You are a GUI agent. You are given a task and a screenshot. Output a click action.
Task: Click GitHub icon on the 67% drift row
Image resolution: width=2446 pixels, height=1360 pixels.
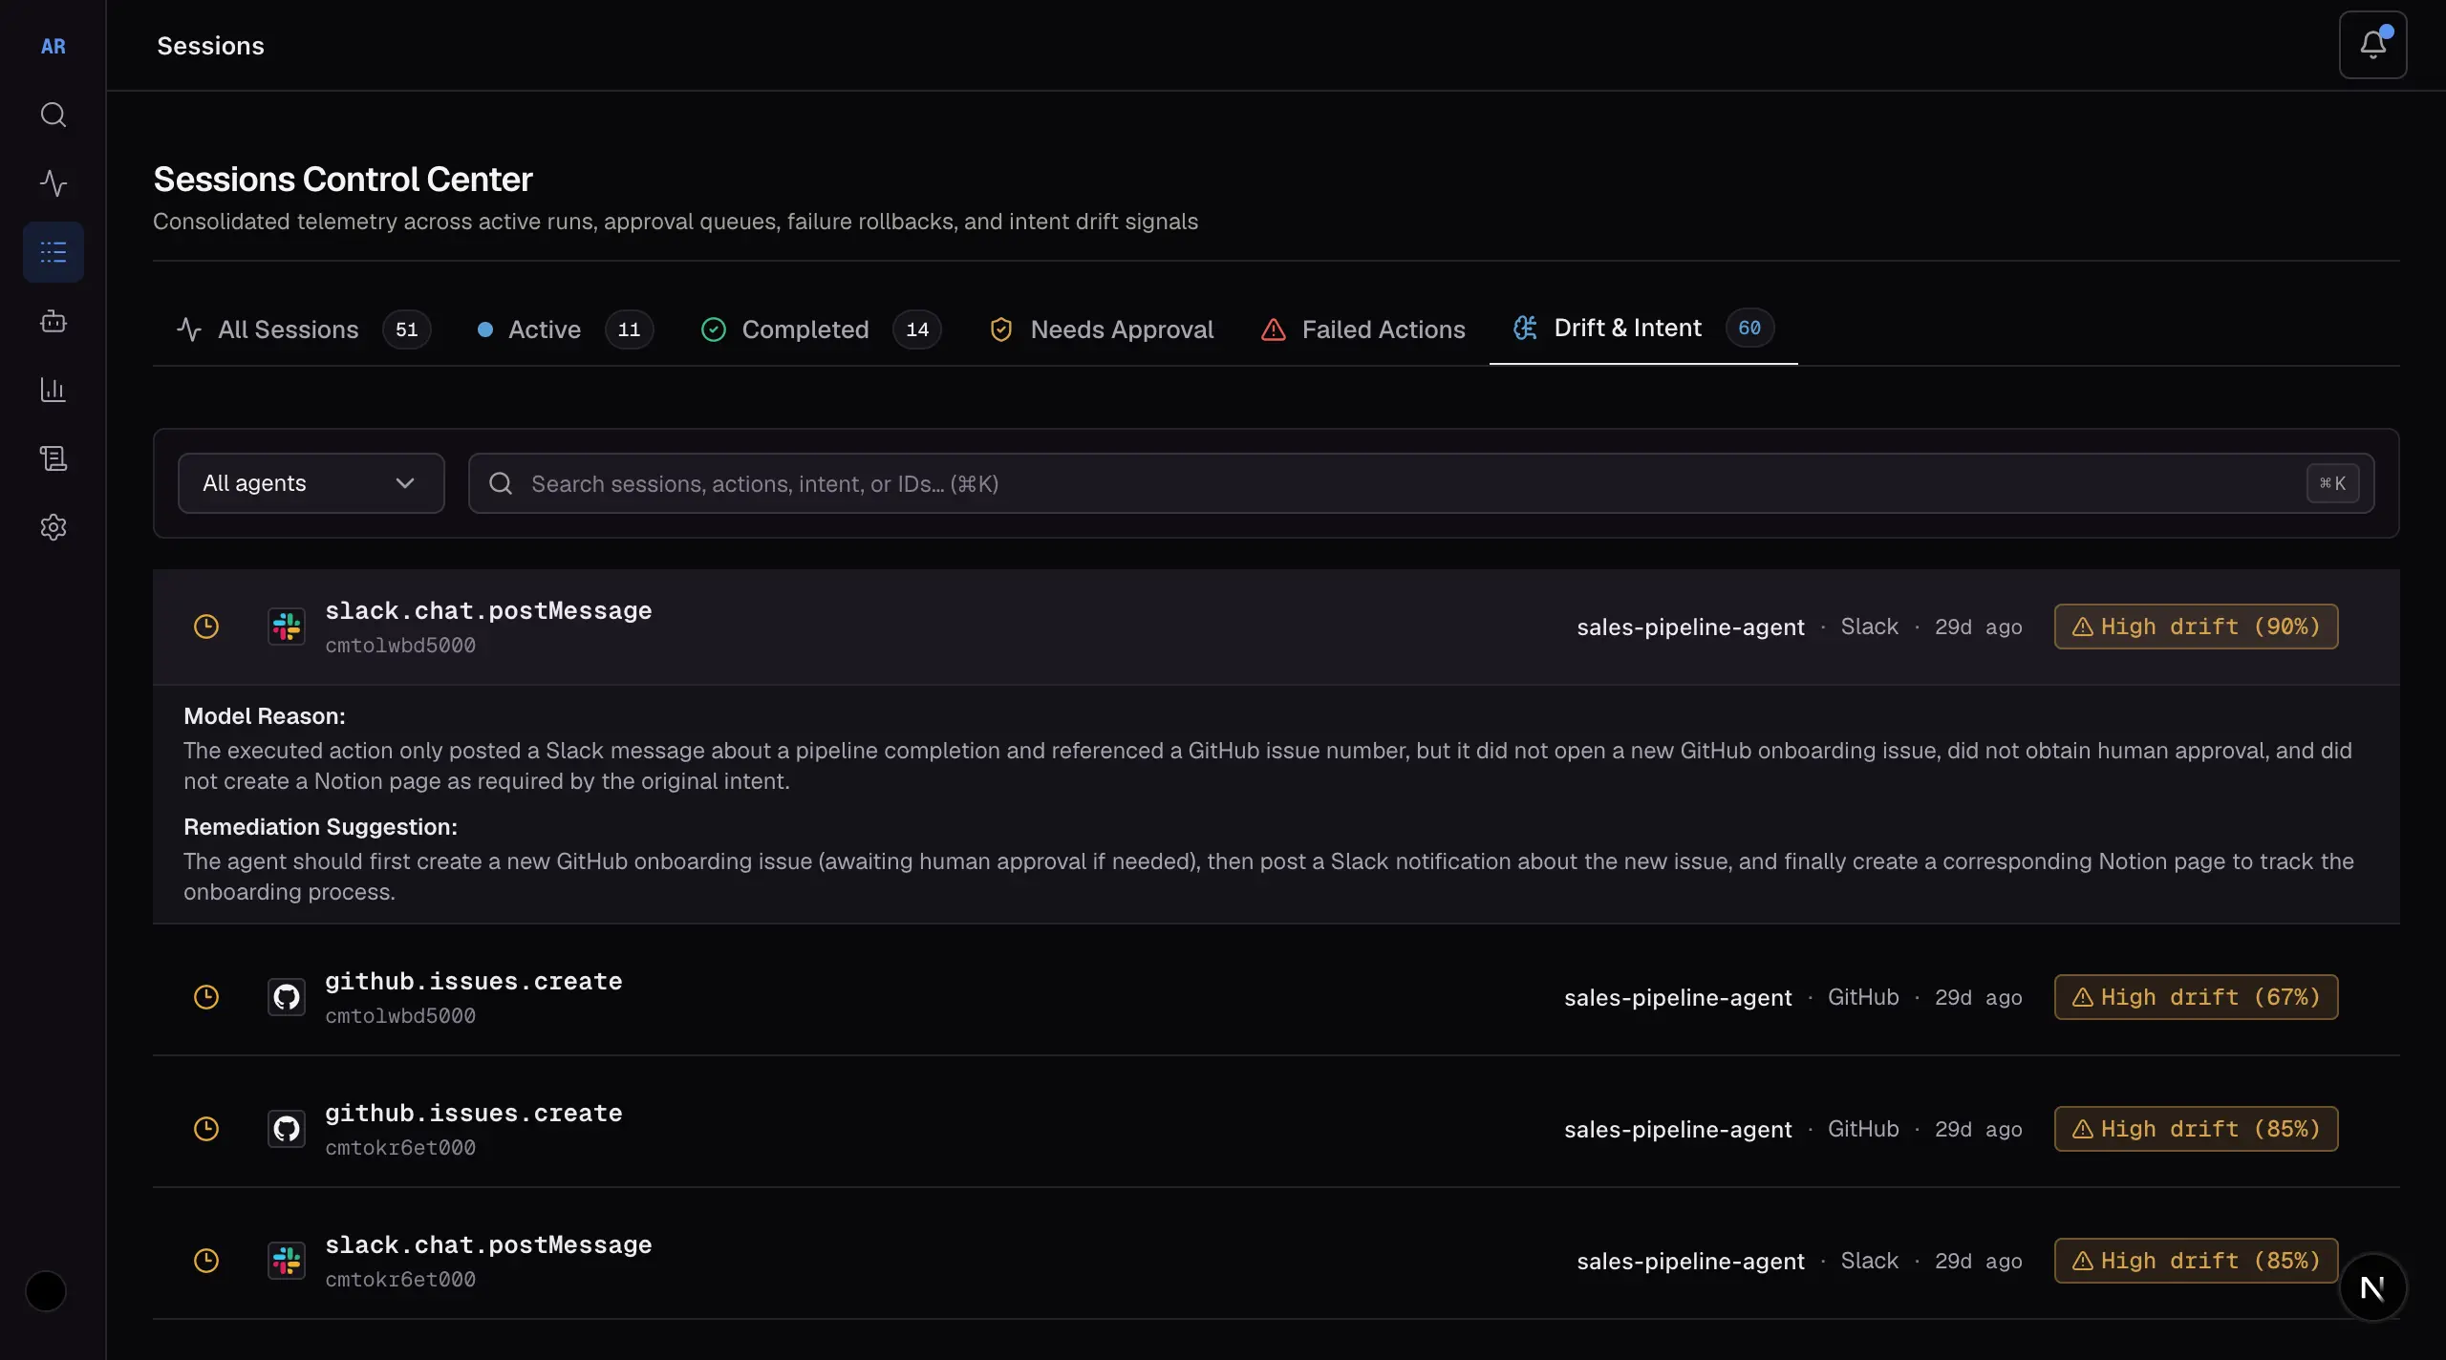(x=287, y=997)
